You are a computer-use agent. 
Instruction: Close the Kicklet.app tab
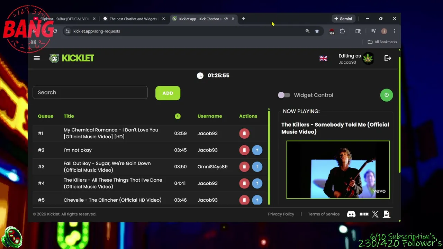pyautogui.click(x=233, y=19)
